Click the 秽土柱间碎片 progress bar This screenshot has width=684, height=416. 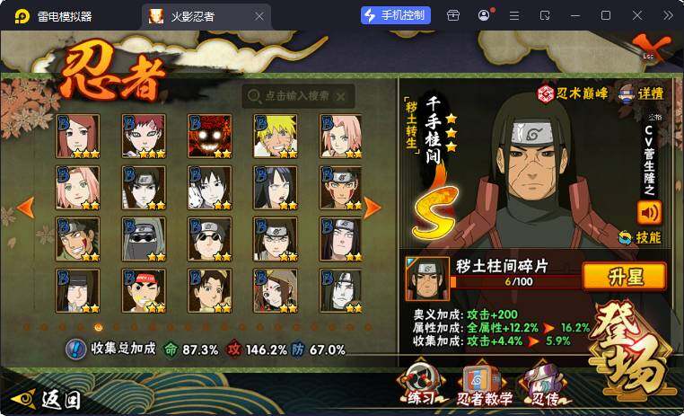point(516,282)
